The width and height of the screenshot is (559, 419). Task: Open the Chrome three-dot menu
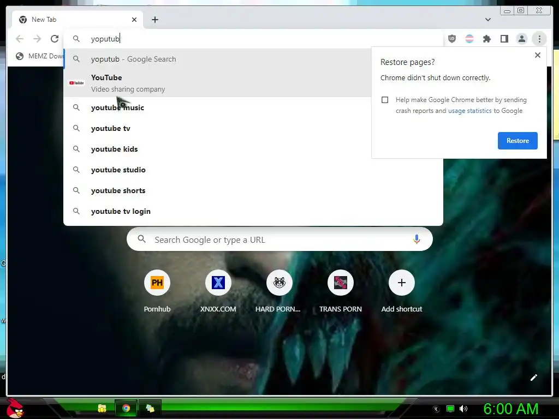tap(539, 39)
